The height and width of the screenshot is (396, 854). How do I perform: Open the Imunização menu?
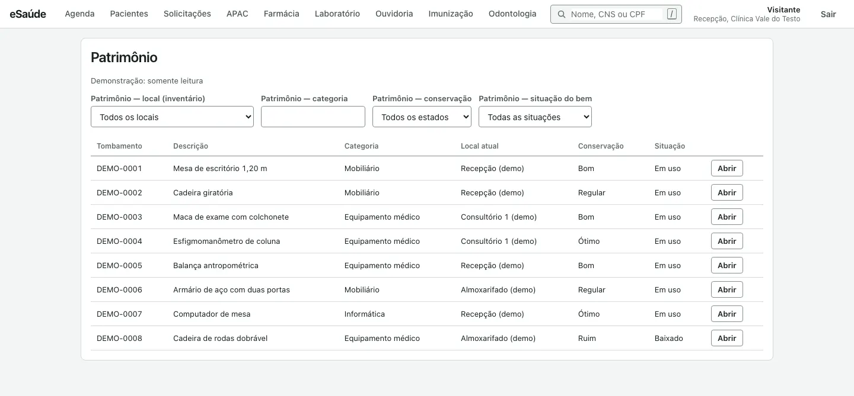coord(451,14)
